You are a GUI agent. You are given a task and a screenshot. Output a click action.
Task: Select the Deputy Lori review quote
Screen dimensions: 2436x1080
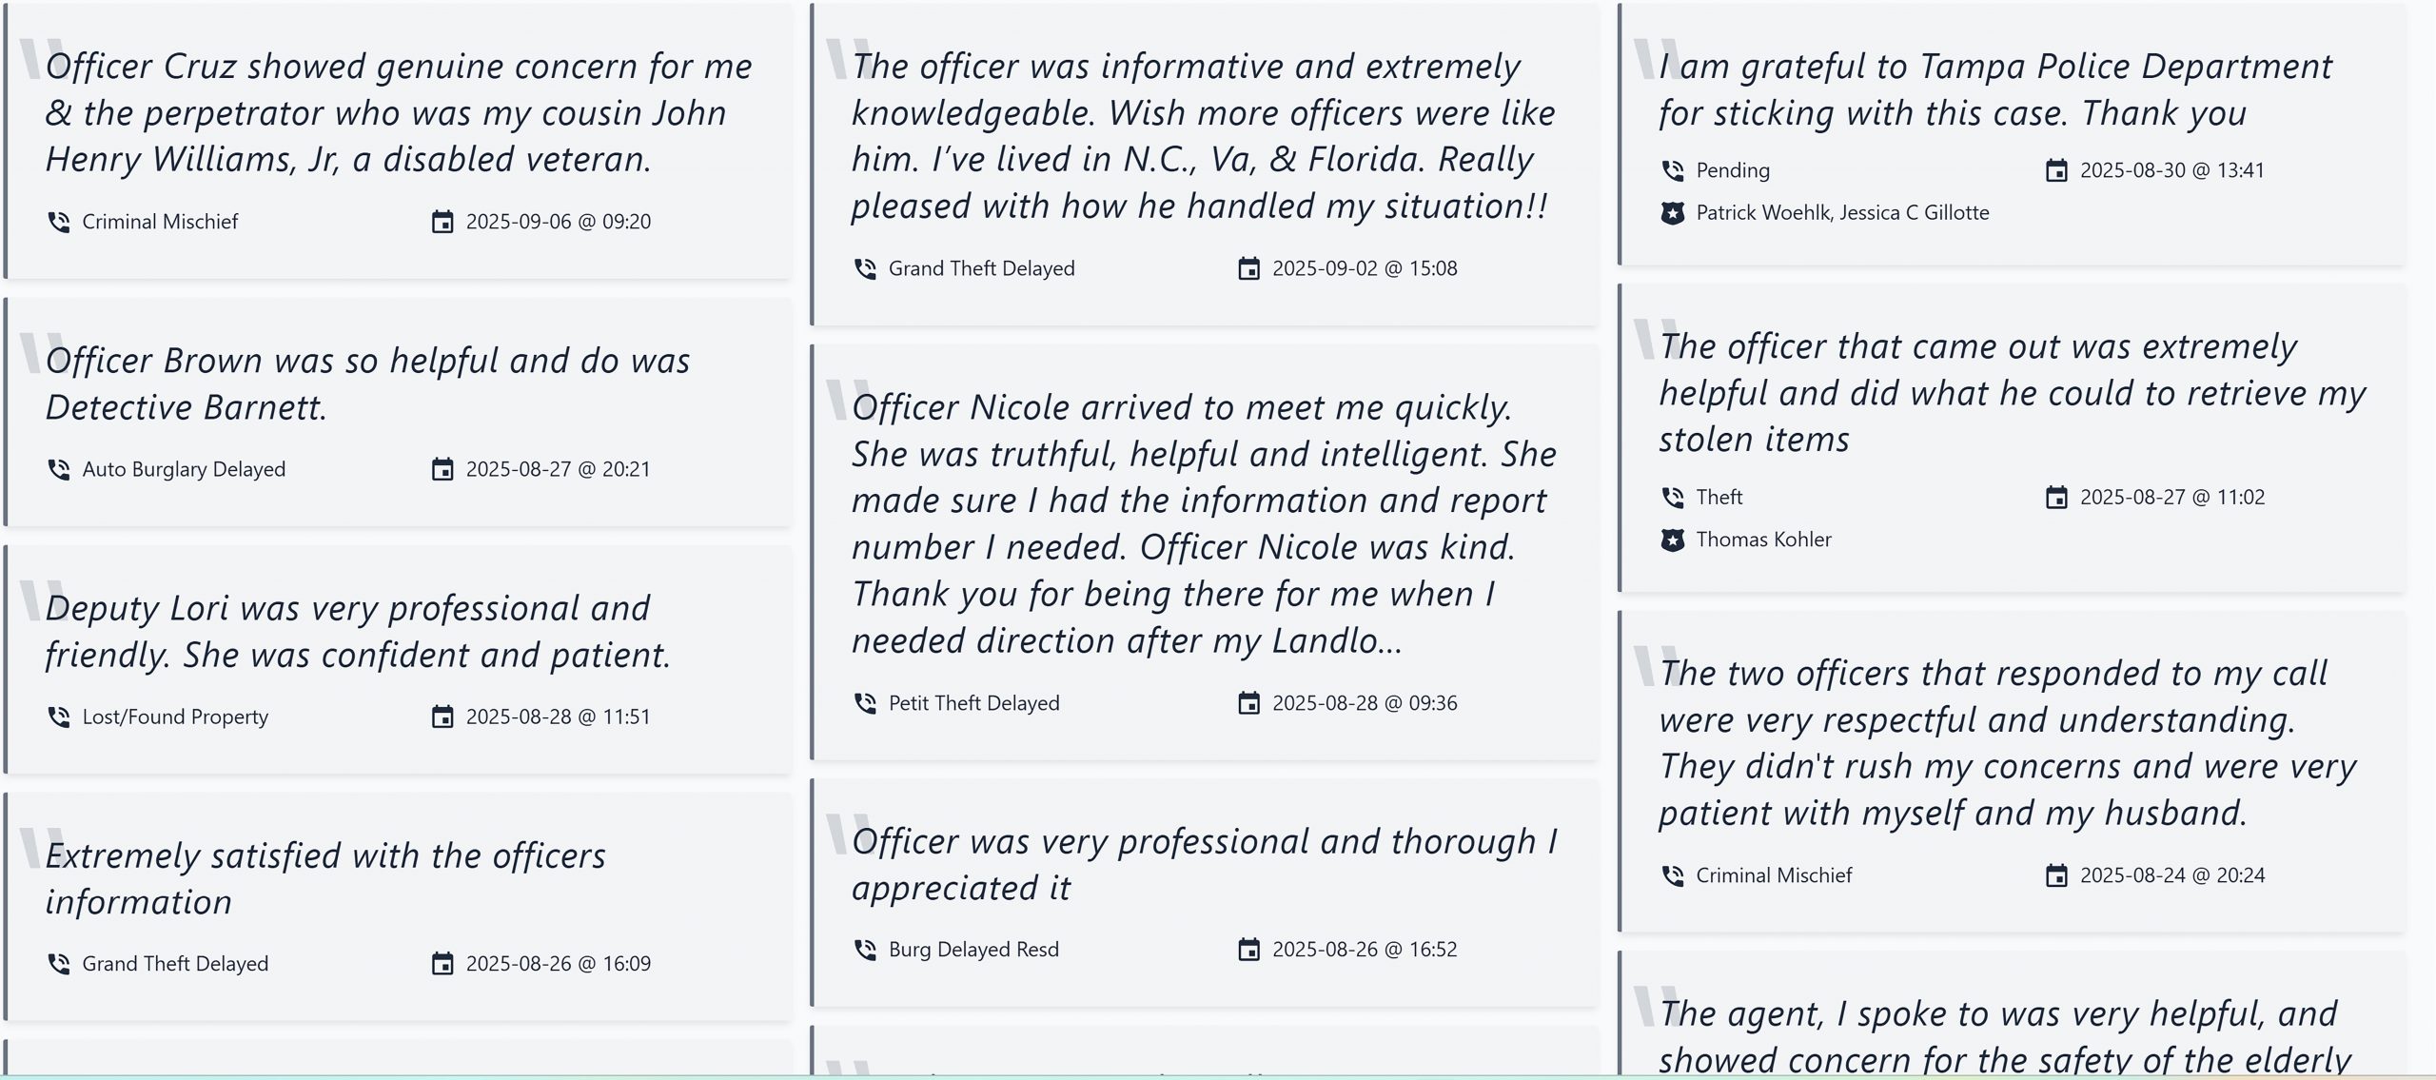pyautogui.click(x=359, y=632)
